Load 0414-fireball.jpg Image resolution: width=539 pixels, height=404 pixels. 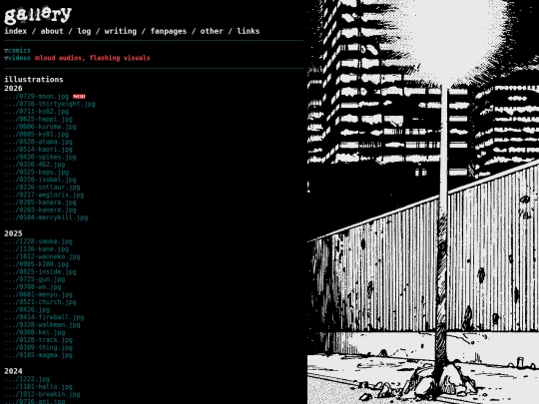[x=44, y=317]
